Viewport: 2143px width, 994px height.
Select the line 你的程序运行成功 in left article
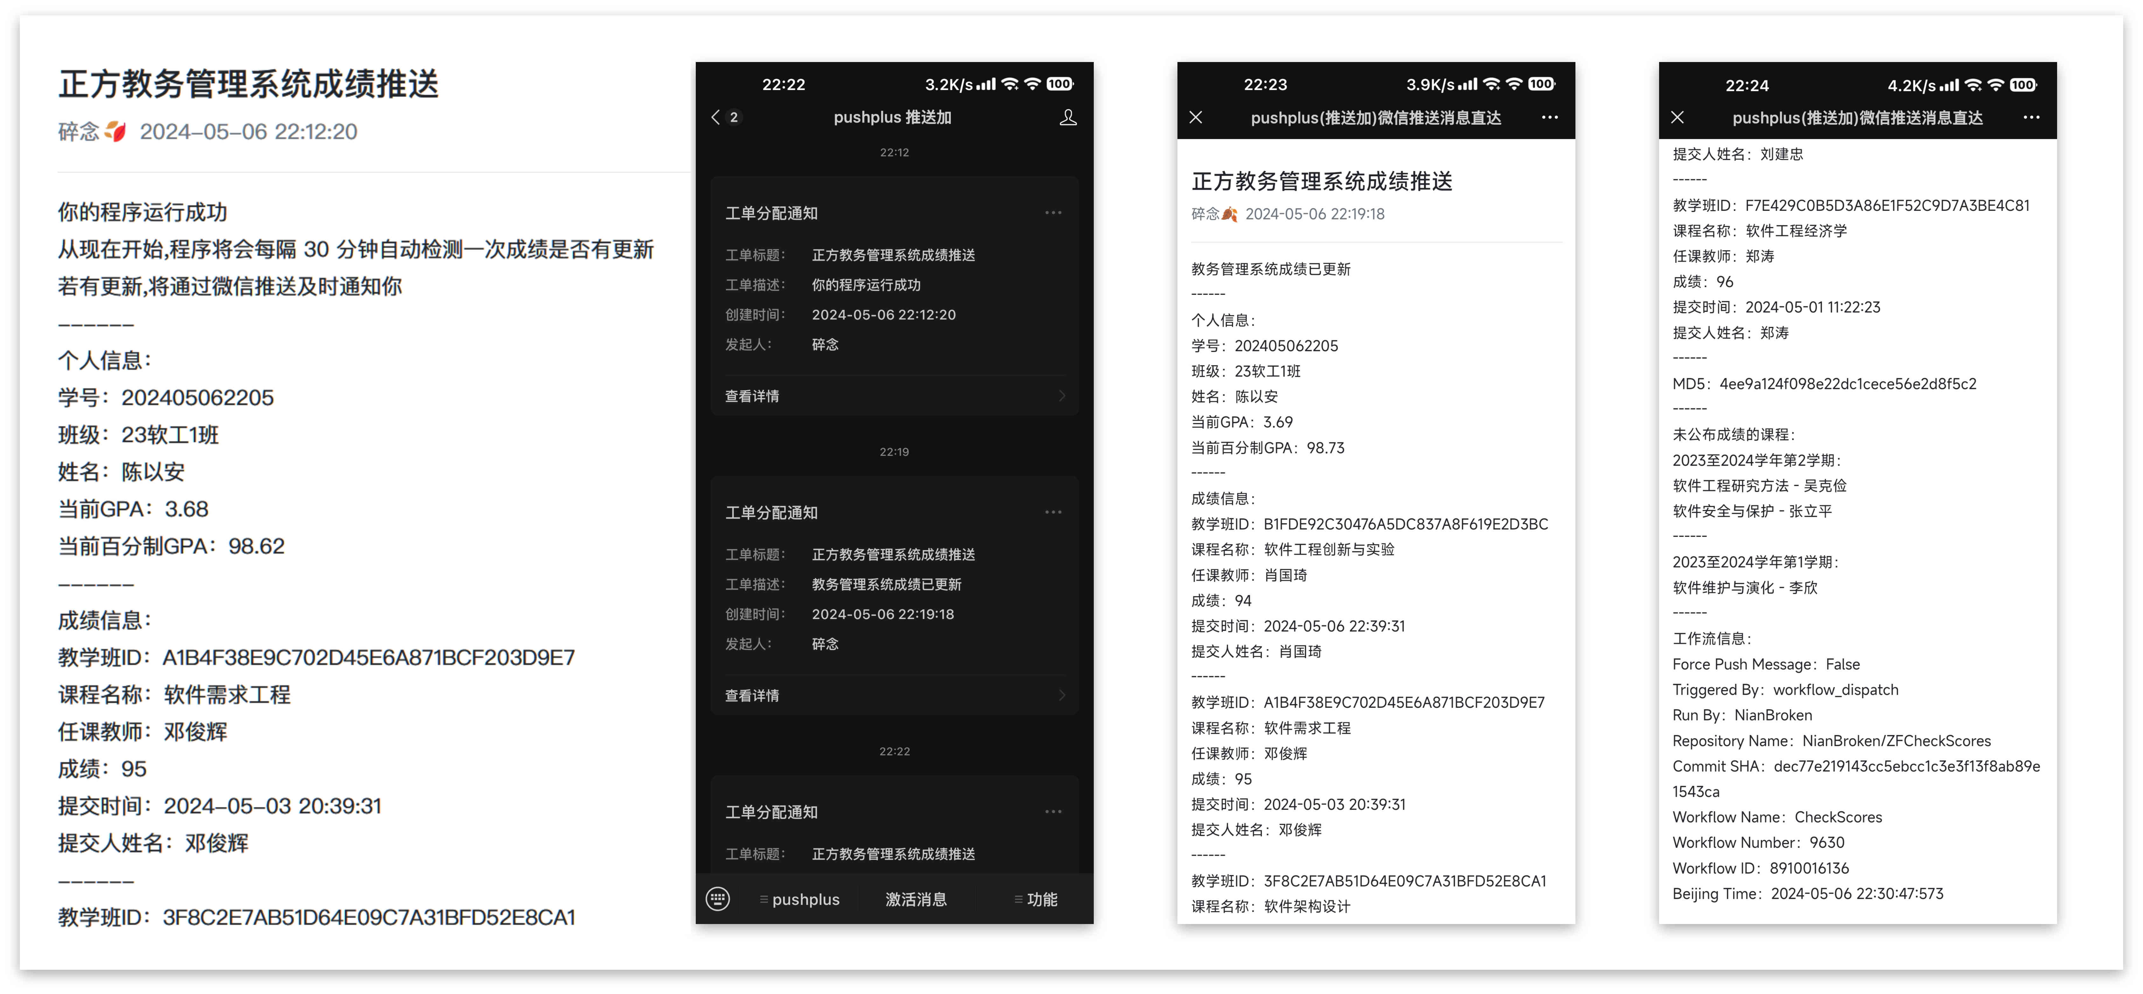(x=142, y=212)
